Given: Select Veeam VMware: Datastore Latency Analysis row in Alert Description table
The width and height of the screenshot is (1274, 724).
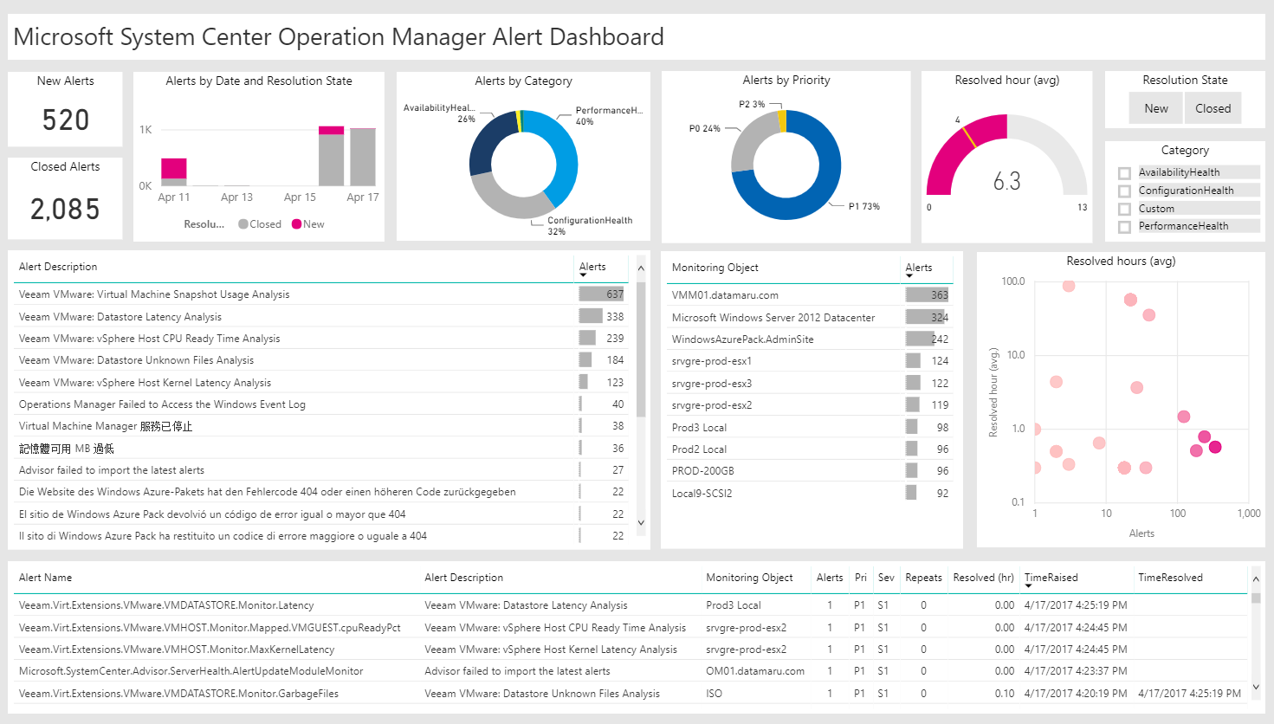Looking at the screenshot, I should (x=322, y=317).
